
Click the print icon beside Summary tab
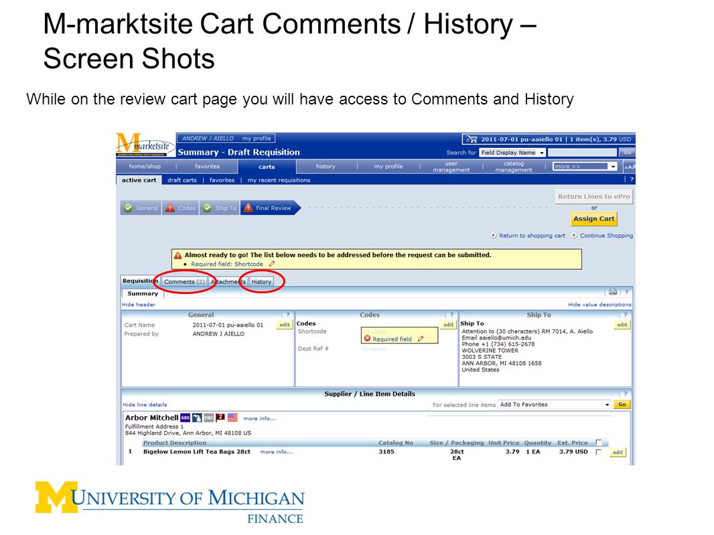[612, 292]
